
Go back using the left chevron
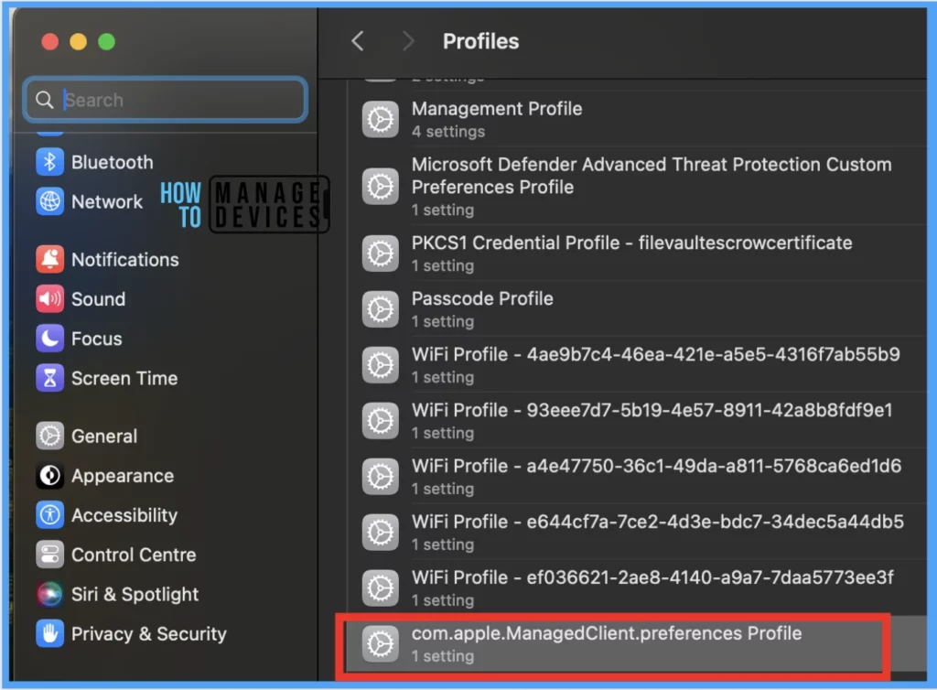click(358, 41)
